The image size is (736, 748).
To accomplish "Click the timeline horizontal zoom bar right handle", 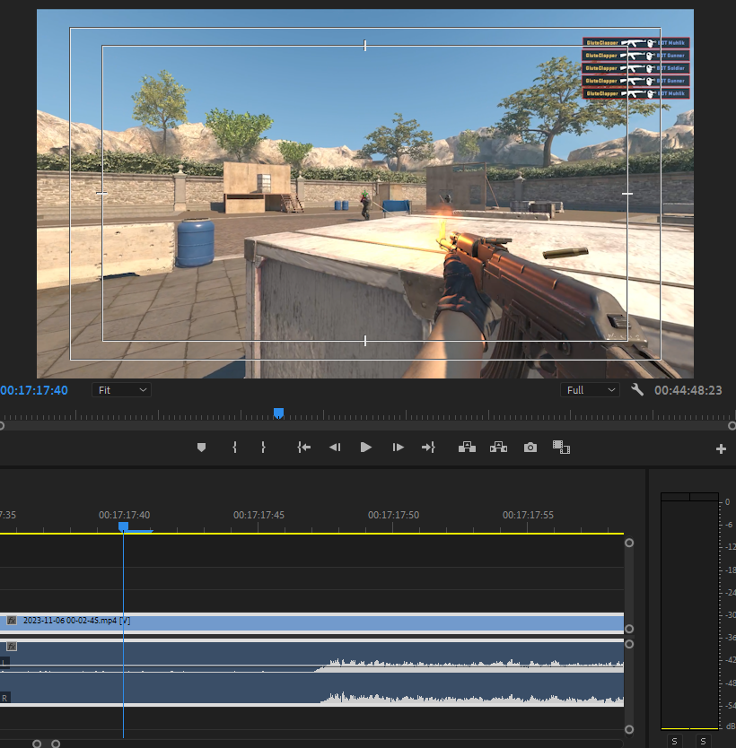I will (56, 744).
